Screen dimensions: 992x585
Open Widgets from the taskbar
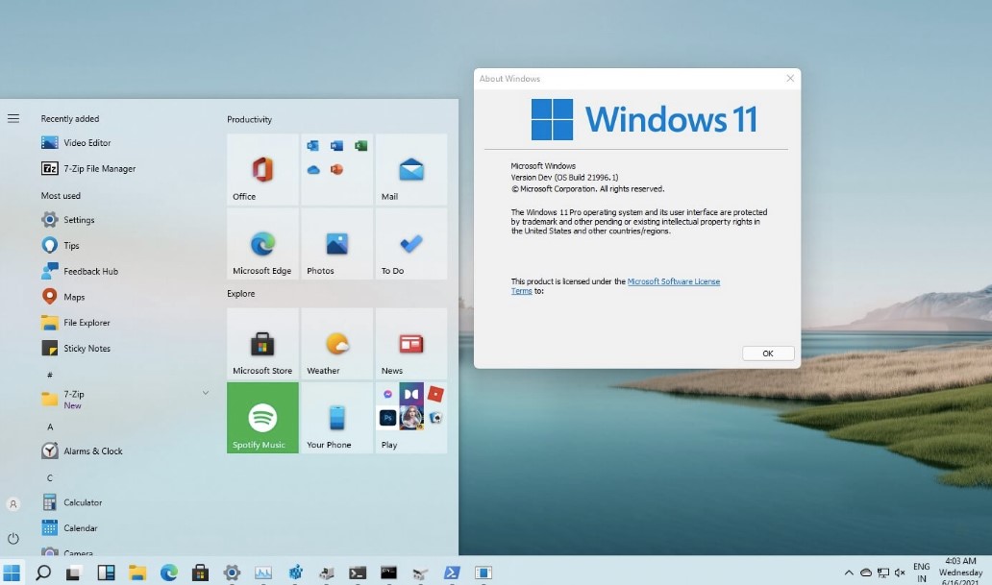pos(106,573)
